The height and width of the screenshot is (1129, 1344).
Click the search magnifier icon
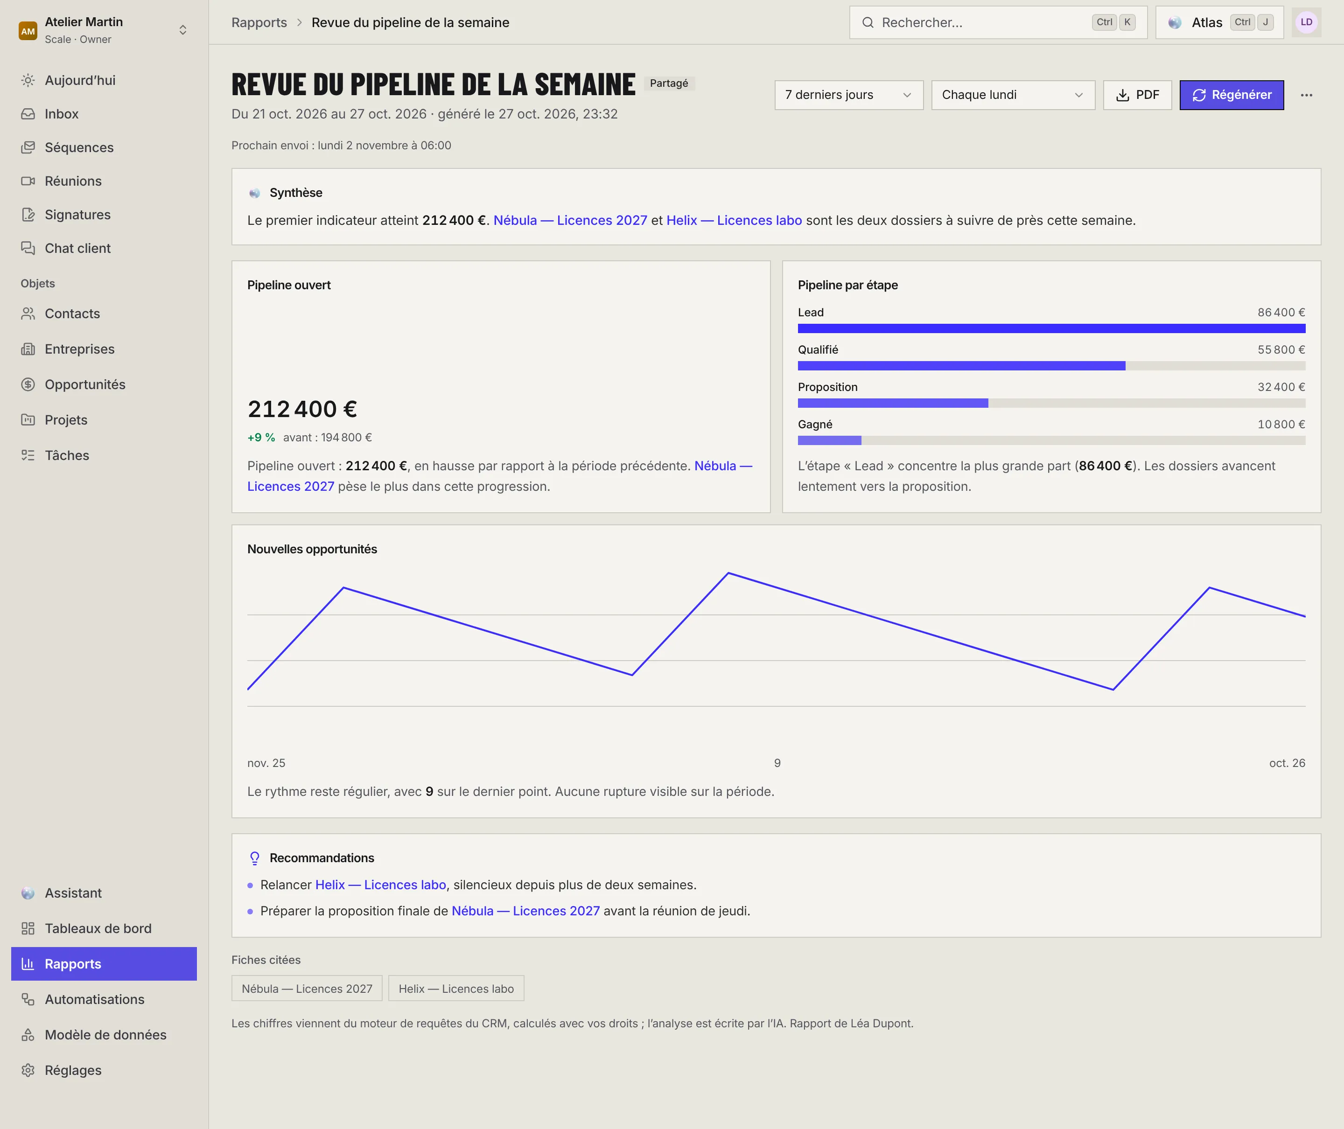point(868,22)
